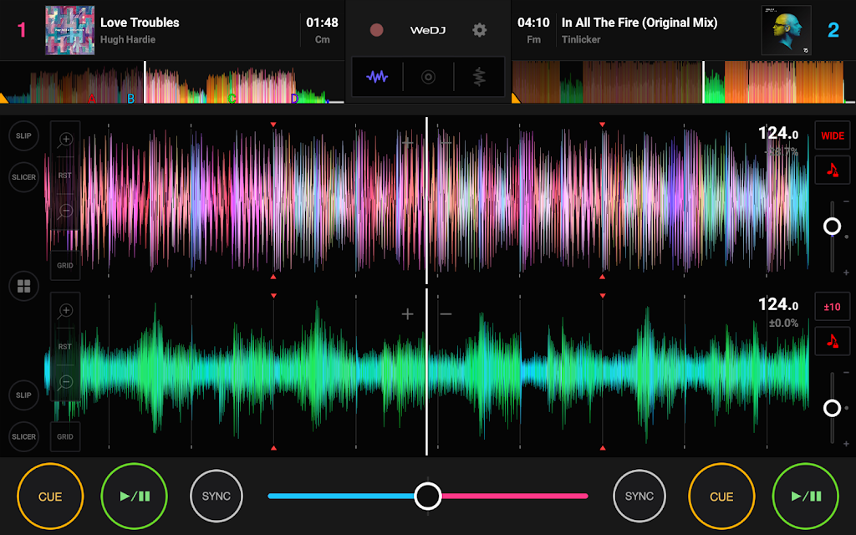Toggle key lock on deck 2
The height and width of the screenshot is (535, 856).
click(832, 340)
